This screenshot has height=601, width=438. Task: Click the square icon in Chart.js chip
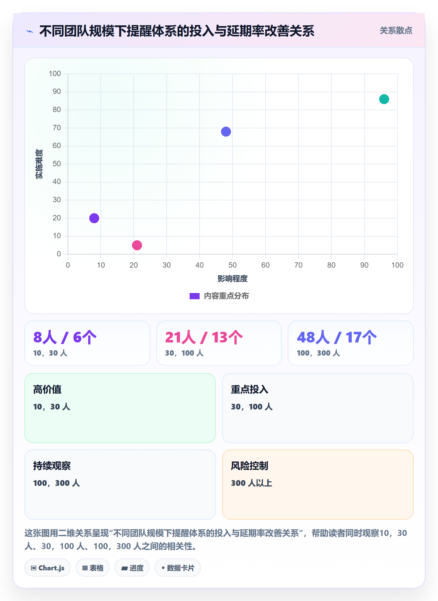34,568
